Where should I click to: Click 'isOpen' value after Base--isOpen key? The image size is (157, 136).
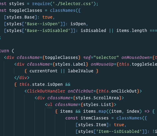point(78,24)
